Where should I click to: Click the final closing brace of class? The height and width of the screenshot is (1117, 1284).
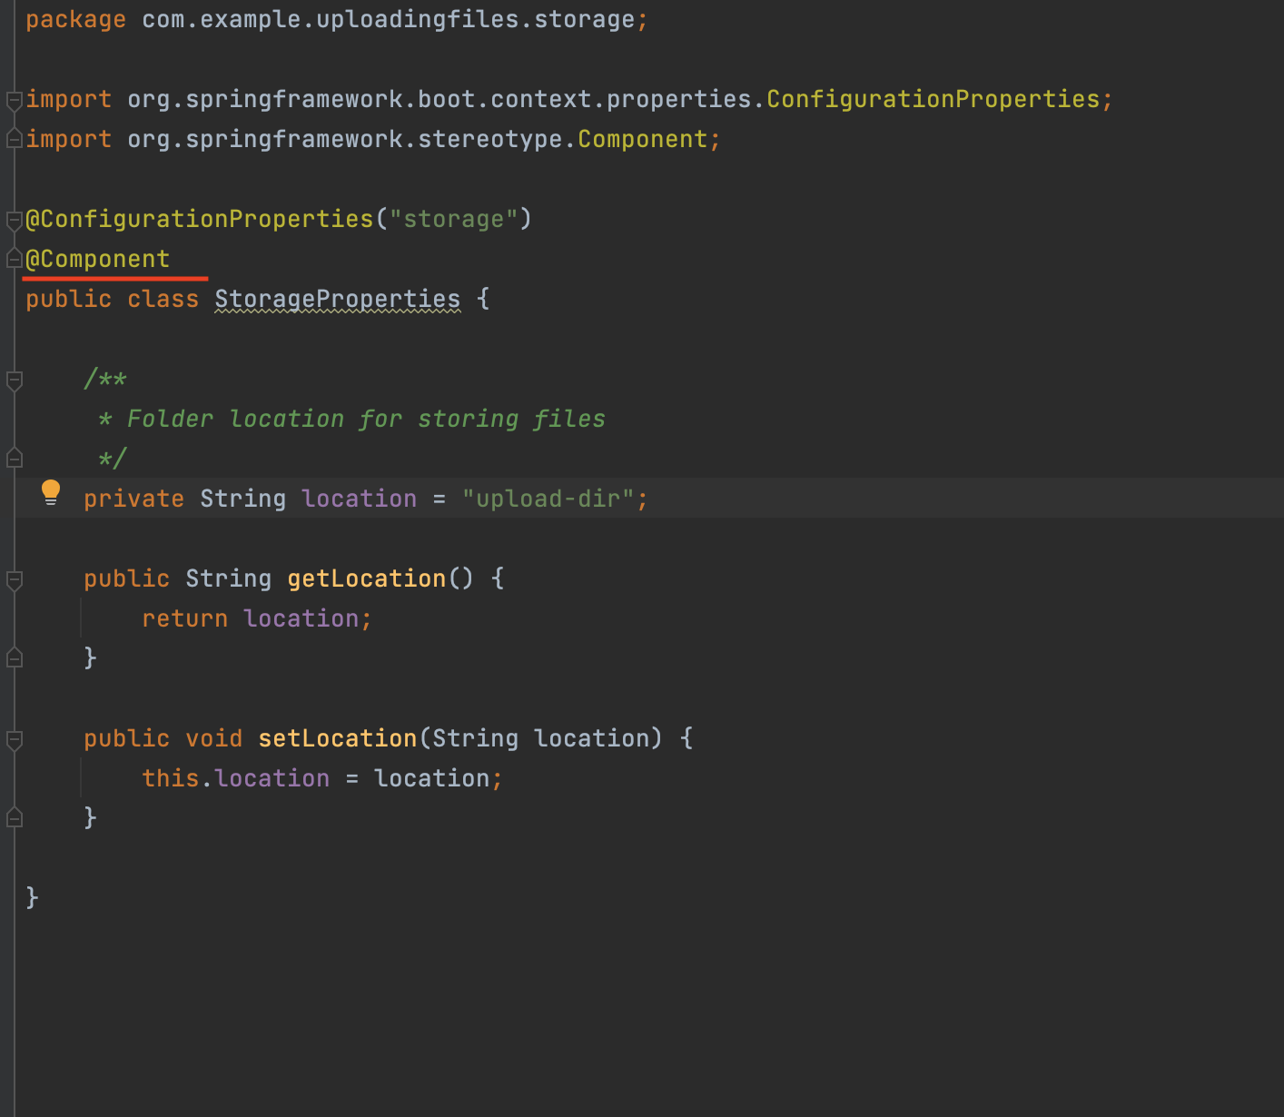point(33,898)
